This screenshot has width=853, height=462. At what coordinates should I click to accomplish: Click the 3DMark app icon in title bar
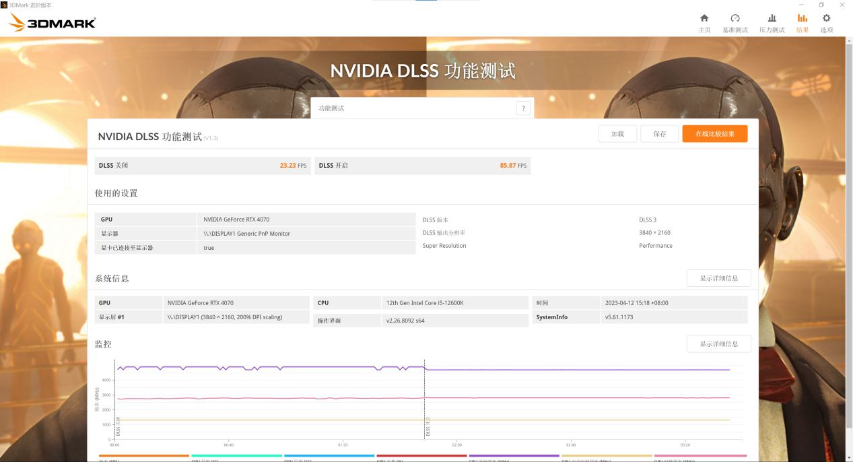pos(4,5)
